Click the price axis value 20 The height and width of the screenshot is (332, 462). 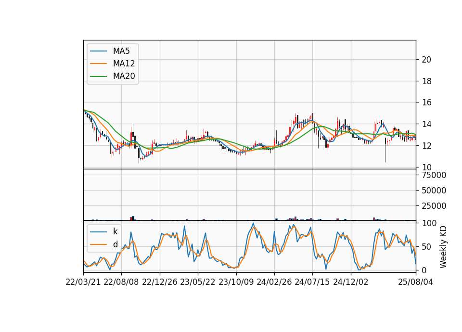pos(426,60)
